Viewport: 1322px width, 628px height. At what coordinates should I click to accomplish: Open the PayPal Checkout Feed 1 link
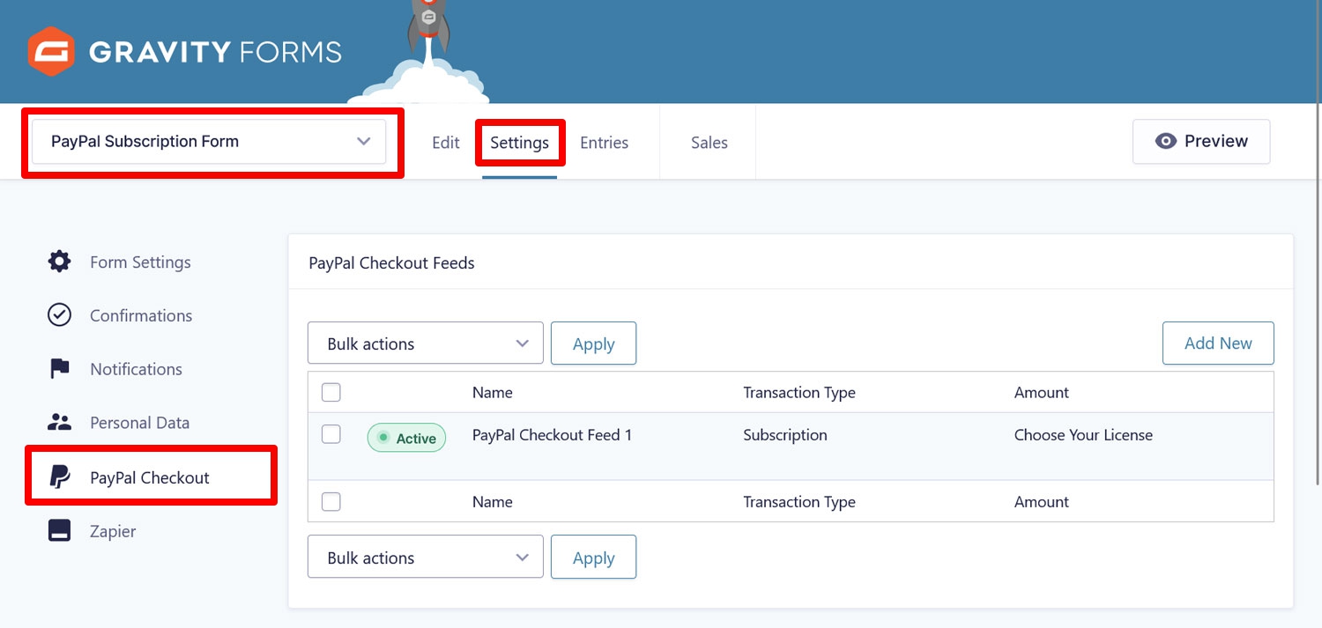coord(552,435)
